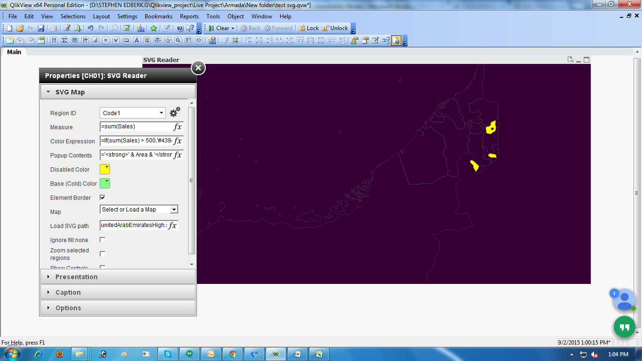The height and width of the screenshot is (361, 642).
Task: Click the Clear selections button
Action: (219, 28)
